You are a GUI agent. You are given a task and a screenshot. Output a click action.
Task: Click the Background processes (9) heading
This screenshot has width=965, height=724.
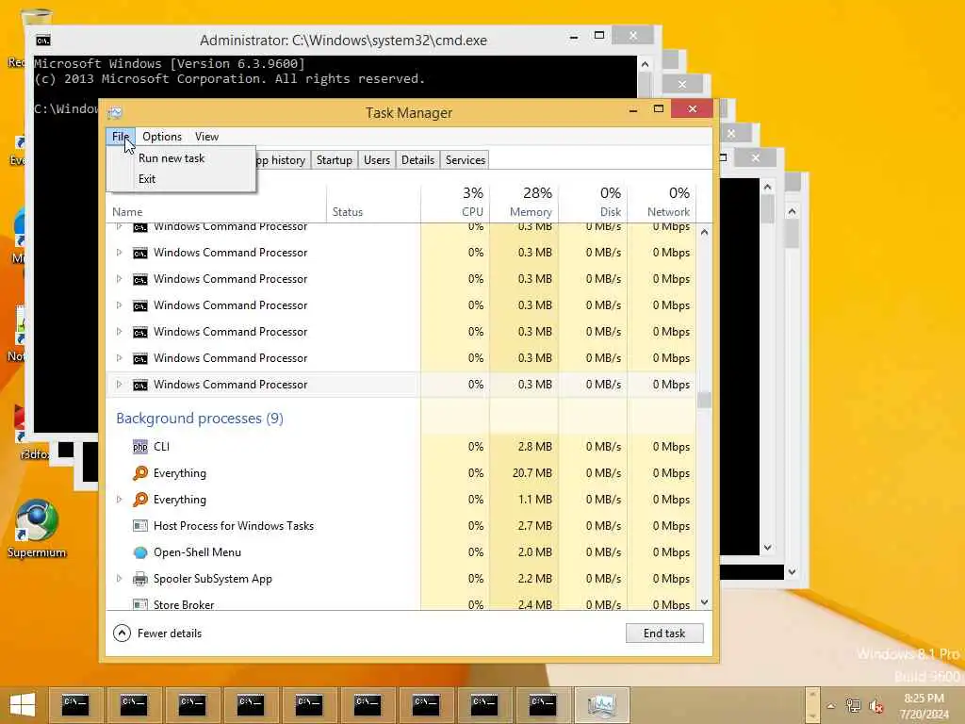tap(200, 419)
